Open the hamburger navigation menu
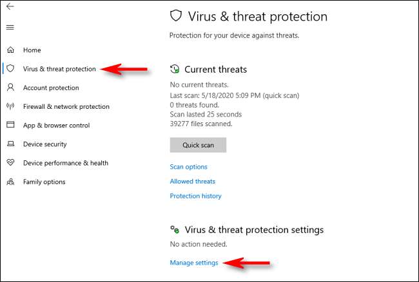Image resolution: width=419 pixels, height=282 pixels. [10, 28]
